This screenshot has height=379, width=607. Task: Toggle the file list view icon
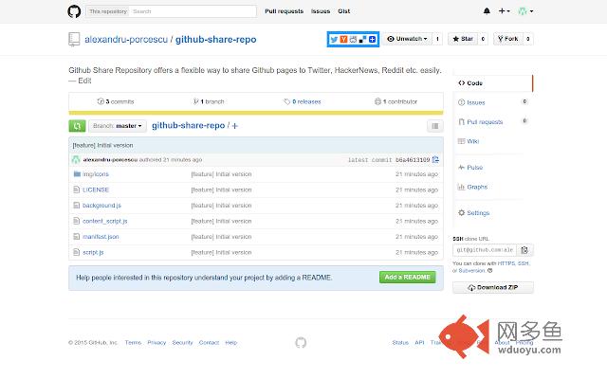coord(435,126)
